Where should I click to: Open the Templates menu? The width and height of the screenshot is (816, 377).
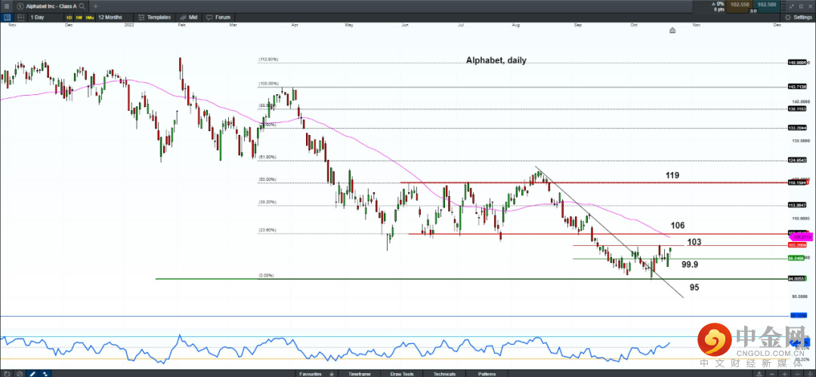coord(156,17)
